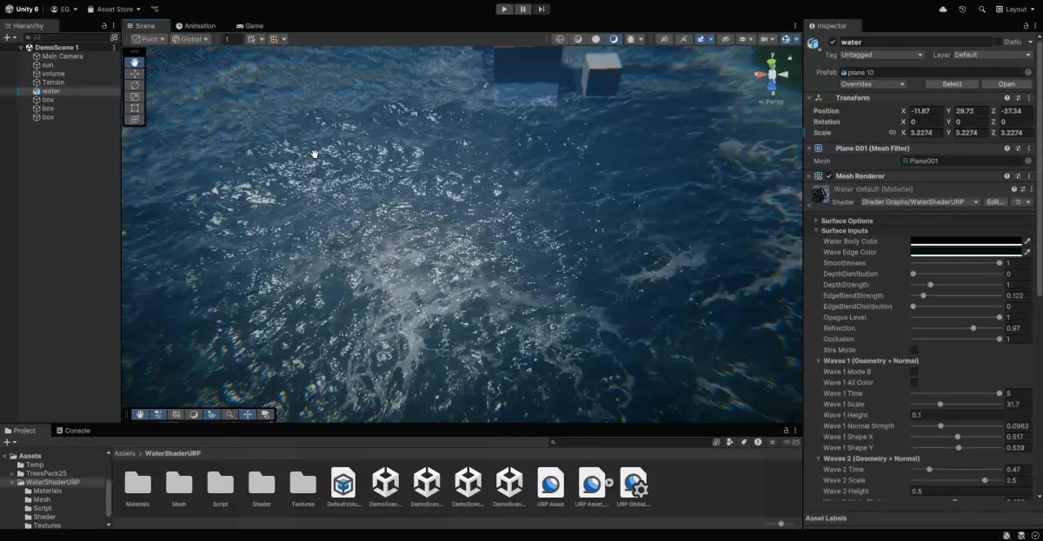This screenshot has width=1043, height=541.
Task: Toggle Wave 1 All Color checkbox
Action: (914, 382)
